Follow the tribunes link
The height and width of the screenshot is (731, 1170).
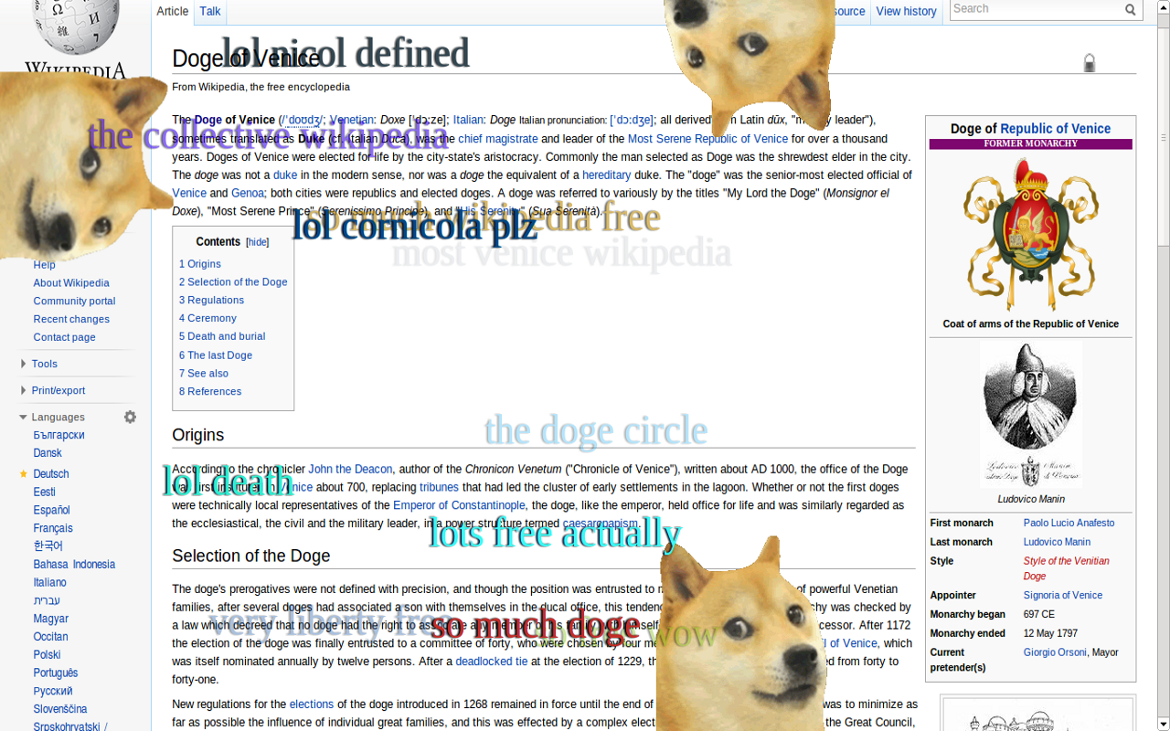(x=439, y=487)
